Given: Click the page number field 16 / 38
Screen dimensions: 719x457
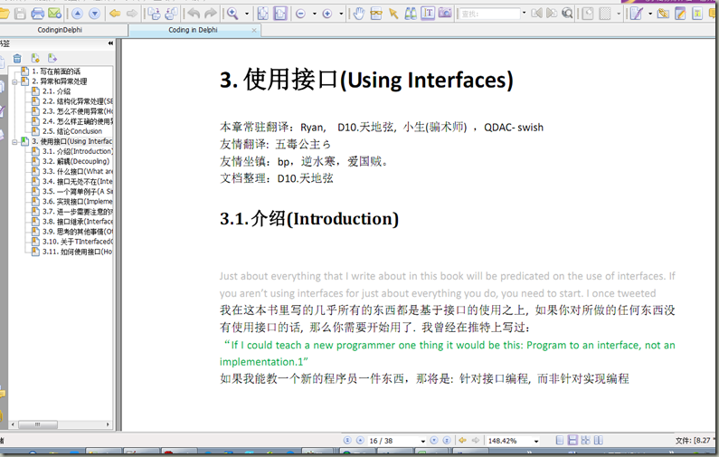Looking at the screenshot, I should (x=393, y=441).
